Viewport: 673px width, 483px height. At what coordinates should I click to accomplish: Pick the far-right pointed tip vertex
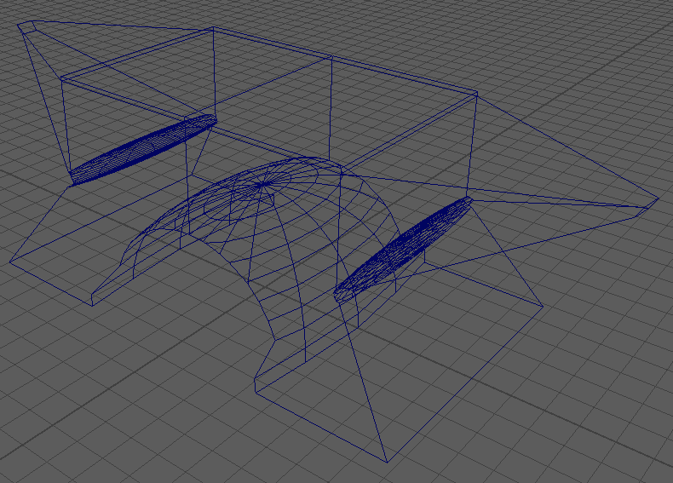pyautogui.click(x=658, y=200)
